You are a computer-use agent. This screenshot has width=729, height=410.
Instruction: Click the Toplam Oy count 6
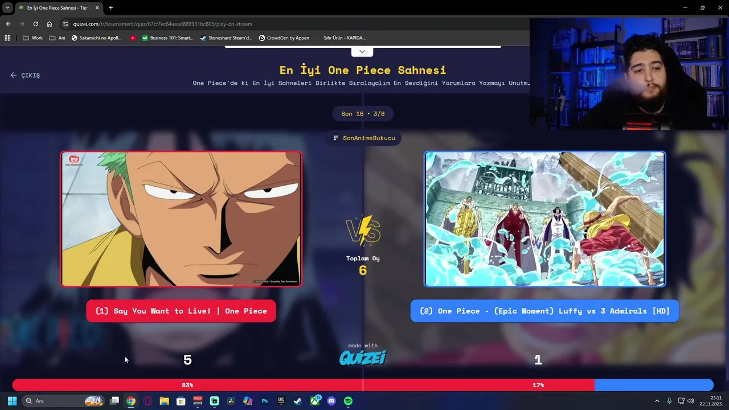(363, 270)
